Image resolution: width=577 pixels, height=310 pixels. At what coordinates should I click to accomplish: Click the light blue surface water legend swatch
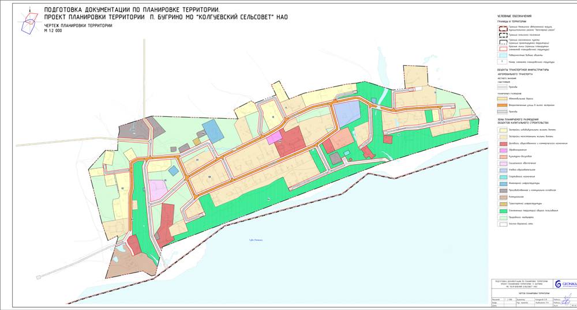503,55
